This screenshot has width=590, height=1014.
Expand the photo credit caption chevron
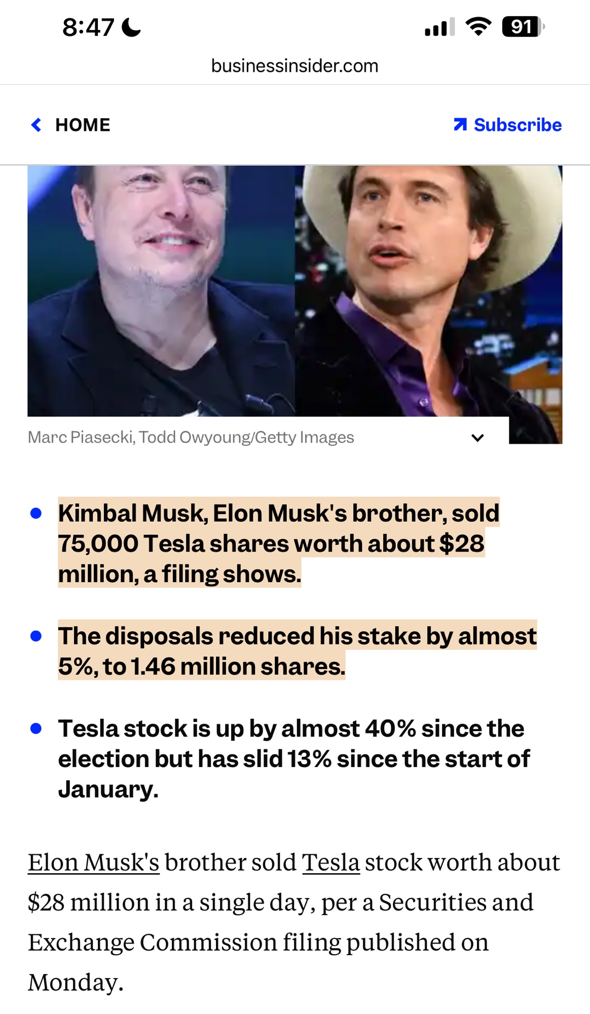(477, 438)
